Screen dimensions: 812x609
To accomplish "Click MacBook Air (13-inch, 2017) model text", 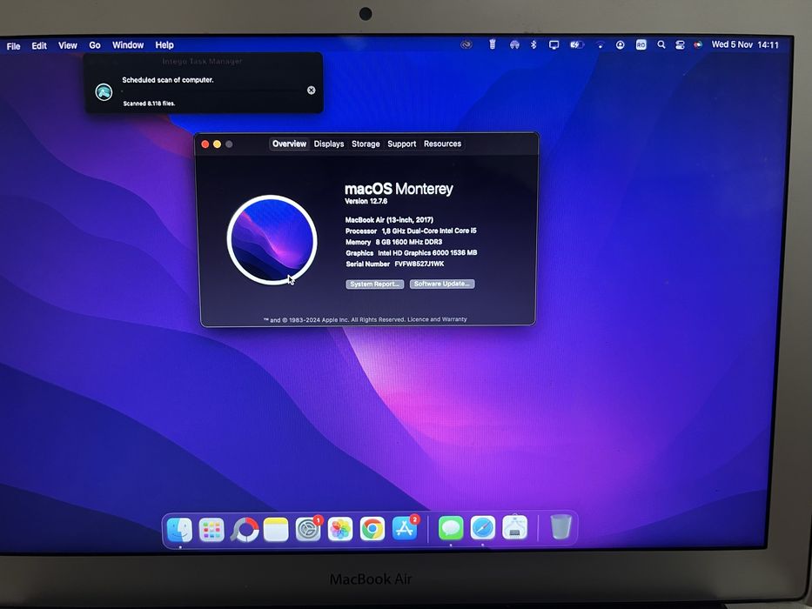I will pos(389,219).
